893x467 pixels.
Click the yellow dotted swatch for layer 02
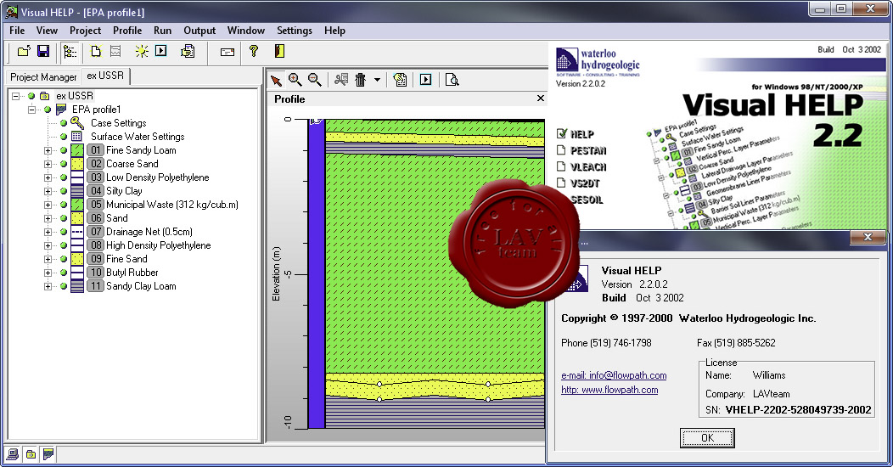pos(77,164)
